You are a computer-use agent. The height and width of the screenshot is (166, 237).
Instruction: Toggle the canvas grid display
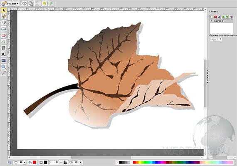pyautogui.click(x=37, y=3)
